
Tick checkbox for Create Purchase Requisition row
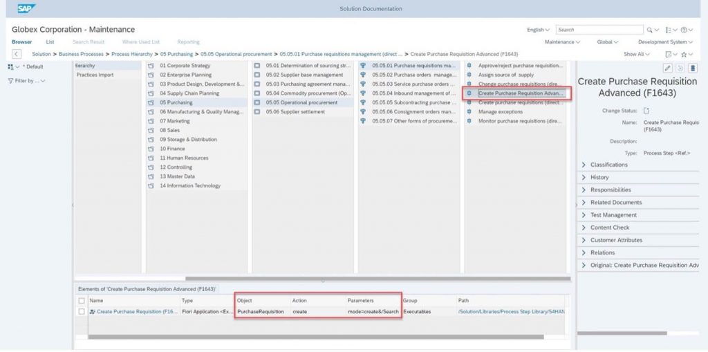click(x=82, y=312)
